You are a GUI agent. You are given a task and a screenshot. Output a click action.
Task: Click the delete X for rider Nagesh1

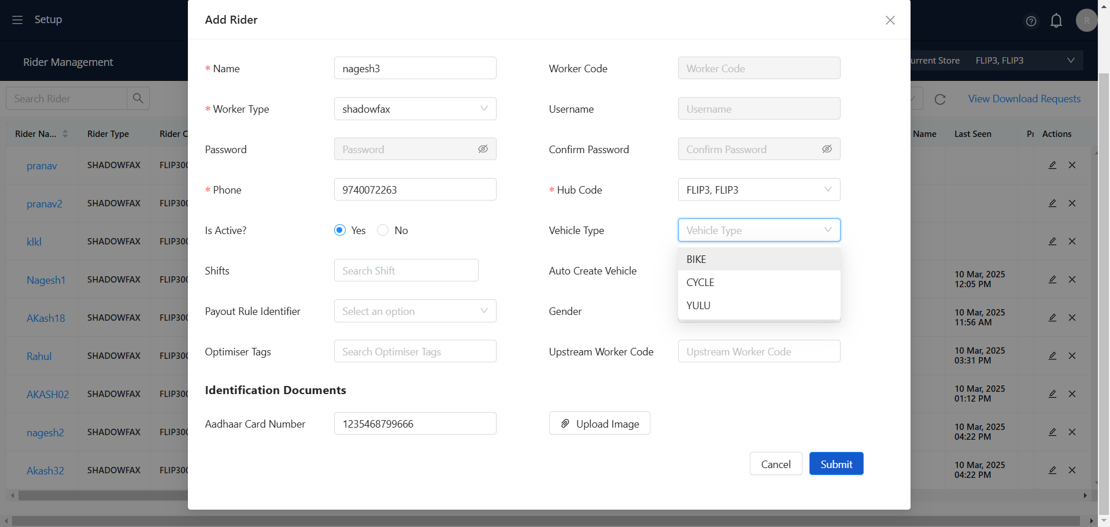1072,280
